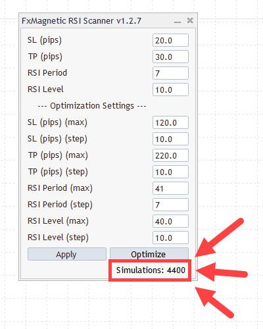This screenshot has width=263, height=329.
Task: Click the SL (pips) label
Action: (45, 40)
